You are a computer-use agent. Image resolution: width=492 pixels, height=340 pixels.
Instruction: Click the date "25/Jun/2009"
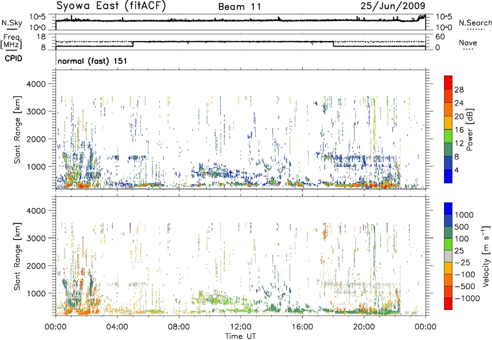393,6
